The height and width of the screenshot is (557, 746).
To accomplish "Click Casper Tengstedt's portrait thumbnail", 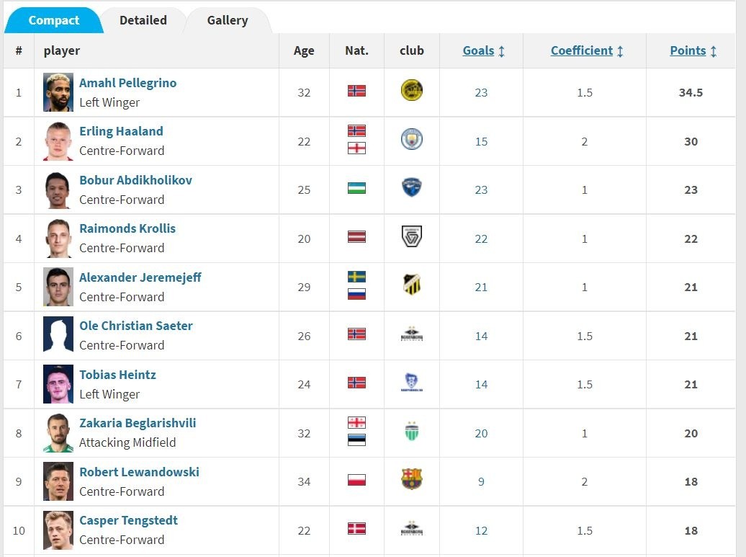I will (x=58, y=530).
